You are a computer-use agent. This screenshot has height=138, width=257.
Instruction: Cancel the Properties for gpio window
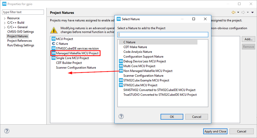[x=241, y=131]
